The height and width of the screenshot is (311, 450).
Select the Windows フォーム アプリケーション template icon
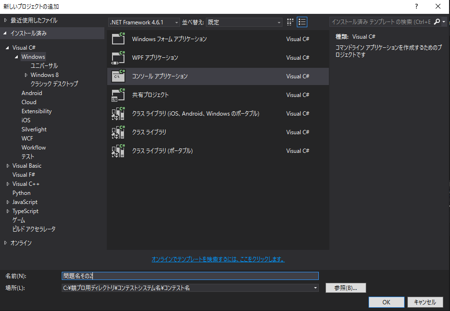118,39
